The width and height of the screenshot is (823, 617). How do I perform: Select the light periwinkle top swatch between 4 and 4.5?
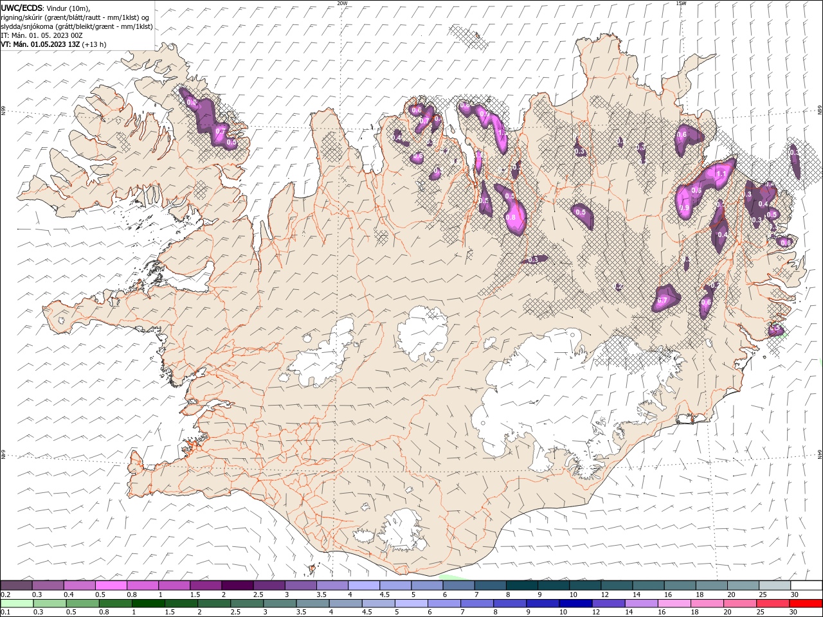(363, 585)
